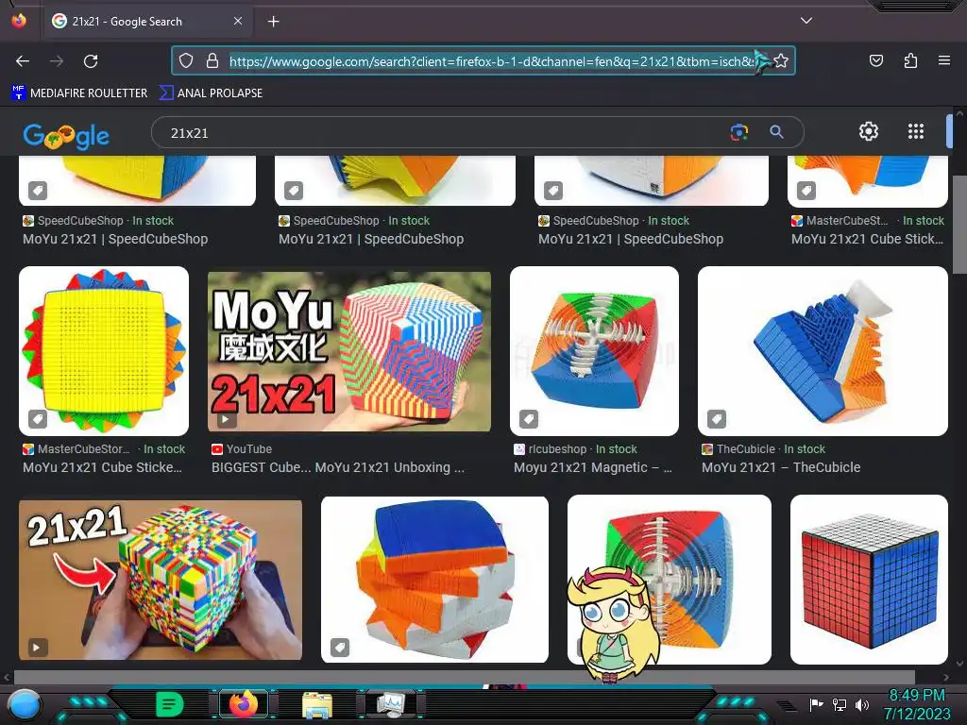Click the vertical page scrollbar
The height and width of the screenshot is (725, 967).
click(959, 224)
